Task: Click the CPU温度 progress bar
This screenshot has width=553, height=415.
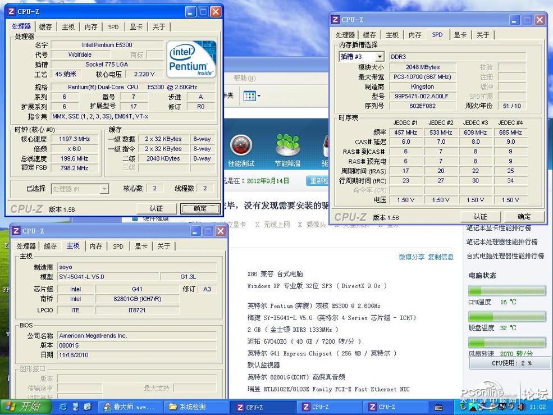Action: [507, 291]
